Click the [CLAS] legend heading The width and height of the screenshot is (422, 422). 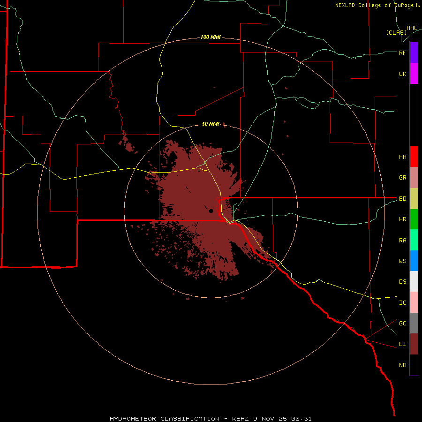click(396, 32)
